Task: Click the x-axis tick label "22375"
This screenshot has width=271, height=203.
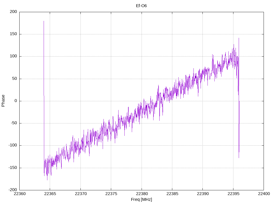Action: [111, 194]
